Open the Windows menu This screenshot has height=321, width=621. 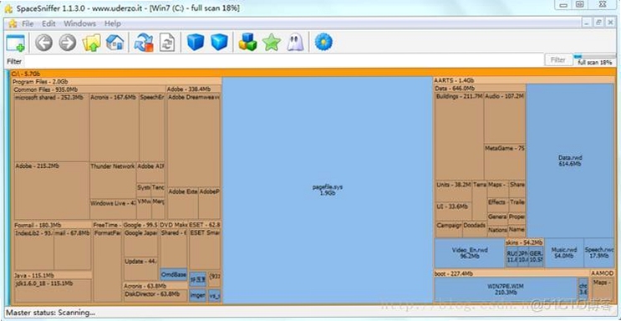[79, 23]
